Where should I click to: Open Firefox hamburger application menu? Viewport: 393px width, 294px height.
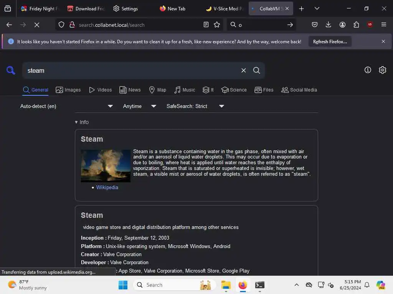pos(384,24)
